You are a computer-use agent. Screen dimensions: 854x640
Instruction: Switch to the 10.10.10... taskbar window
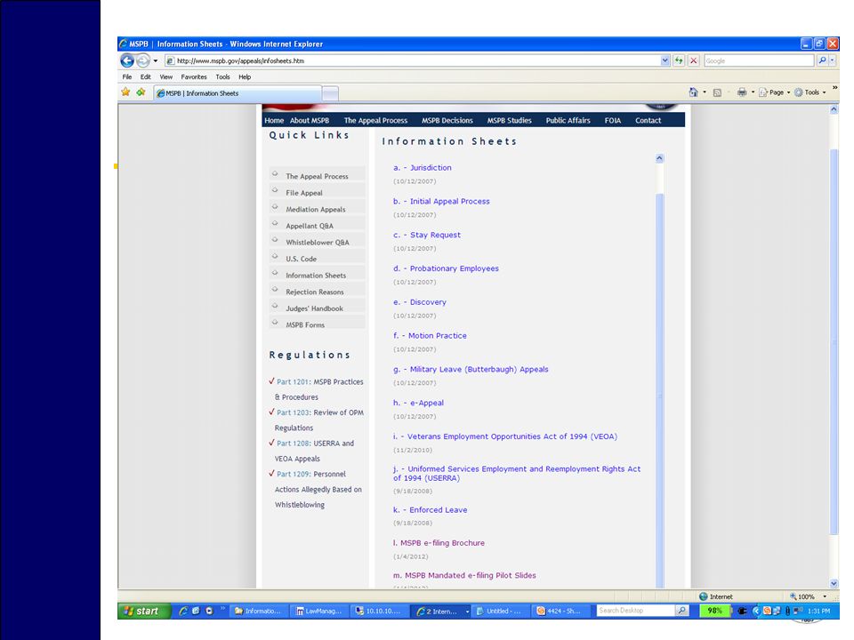coord(379,612)
